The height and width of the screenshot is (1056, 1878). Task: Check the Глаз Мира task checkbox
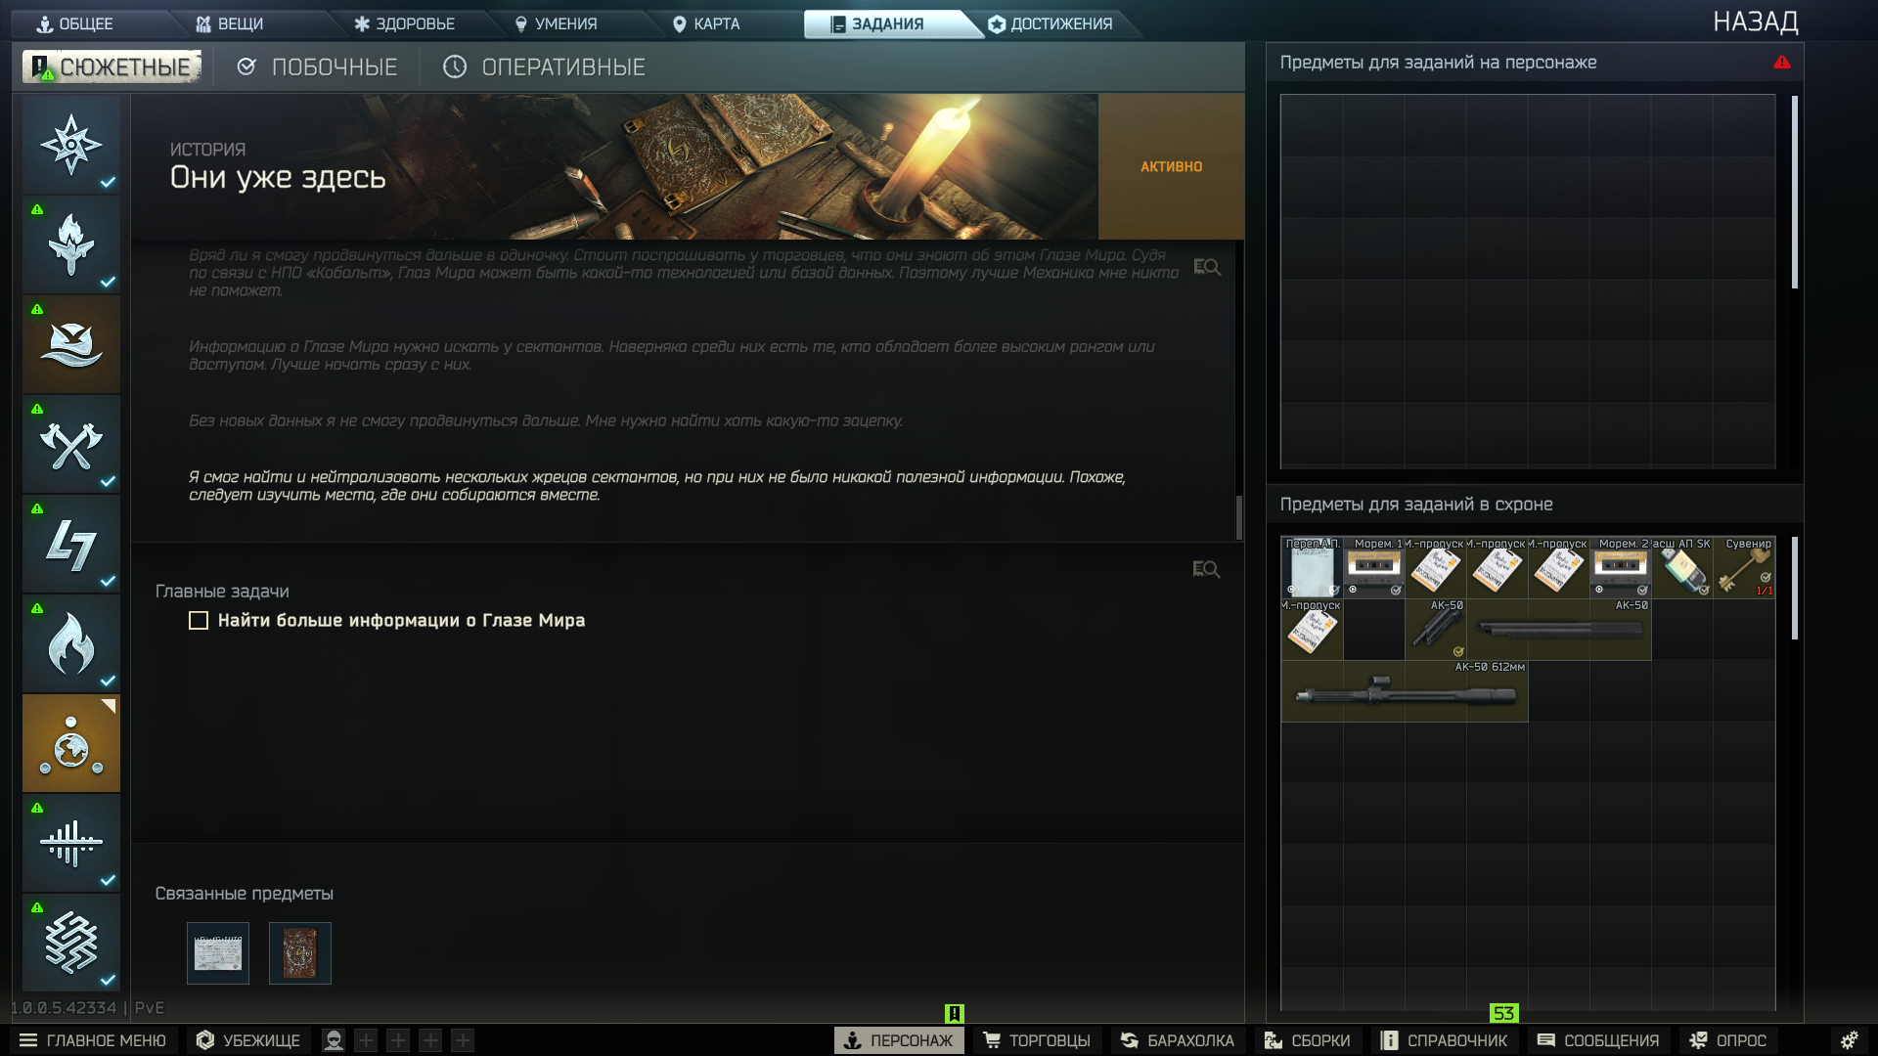(x=199, y=621)
